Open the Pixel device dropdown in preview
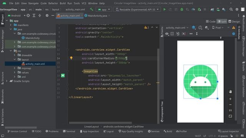246x138 pixels. click(x=218, y=28)
